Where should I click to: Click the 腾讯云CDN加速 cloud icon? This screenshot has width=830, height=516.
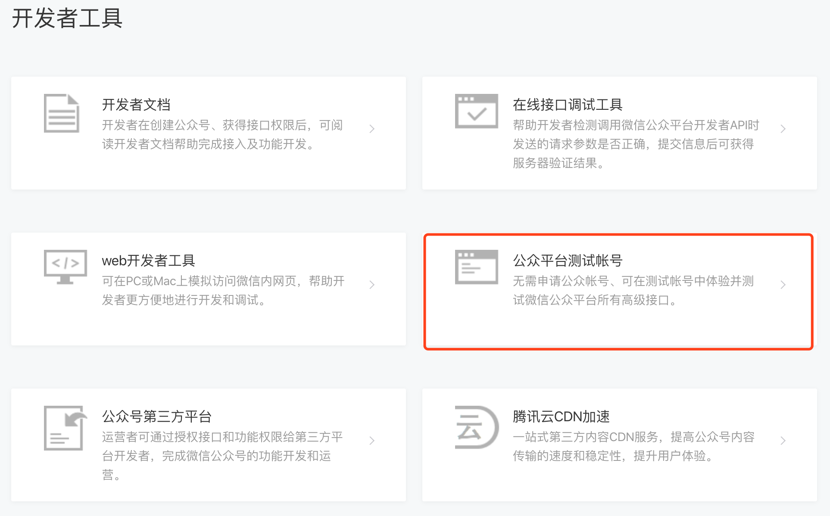point(477,427)
